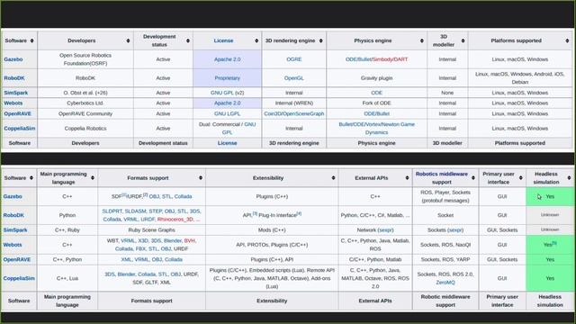Click Apache 2.0 license in Webots row
This screenshot has width=576, height=324.
click(228, 103)
